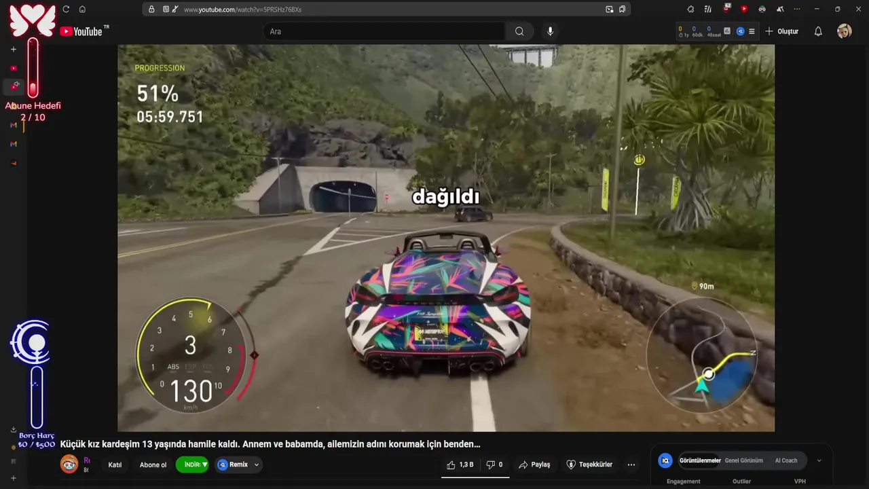Reload the page with the refresh icon
This screenshot has width=869, height=489.
66,9
